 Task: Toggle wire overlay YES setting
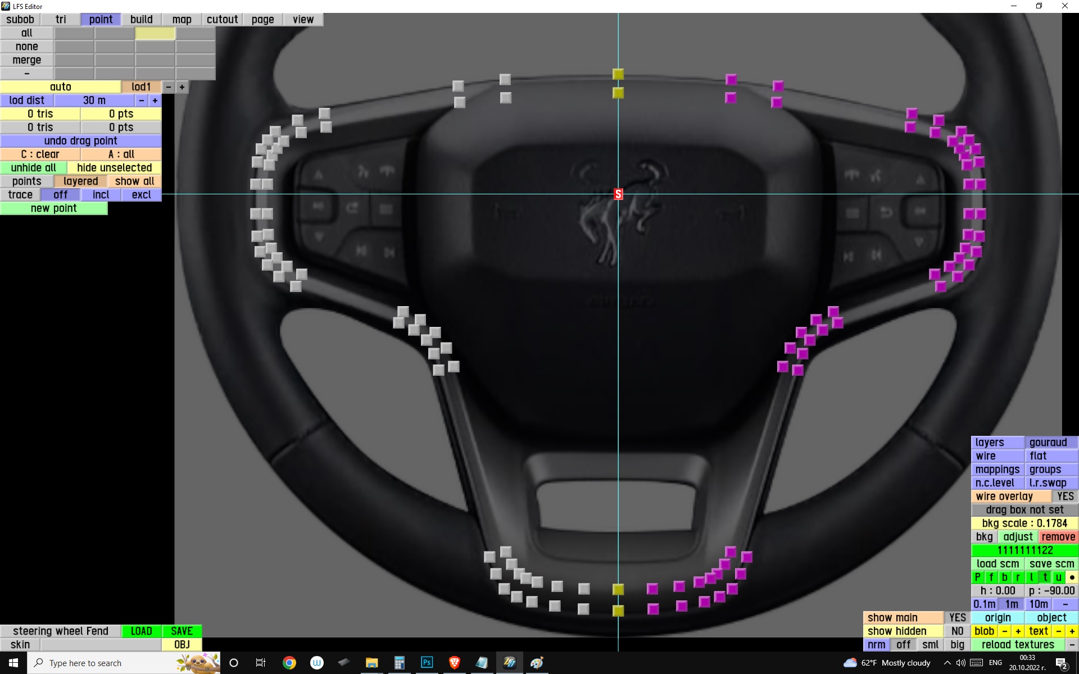point(1065,497)
